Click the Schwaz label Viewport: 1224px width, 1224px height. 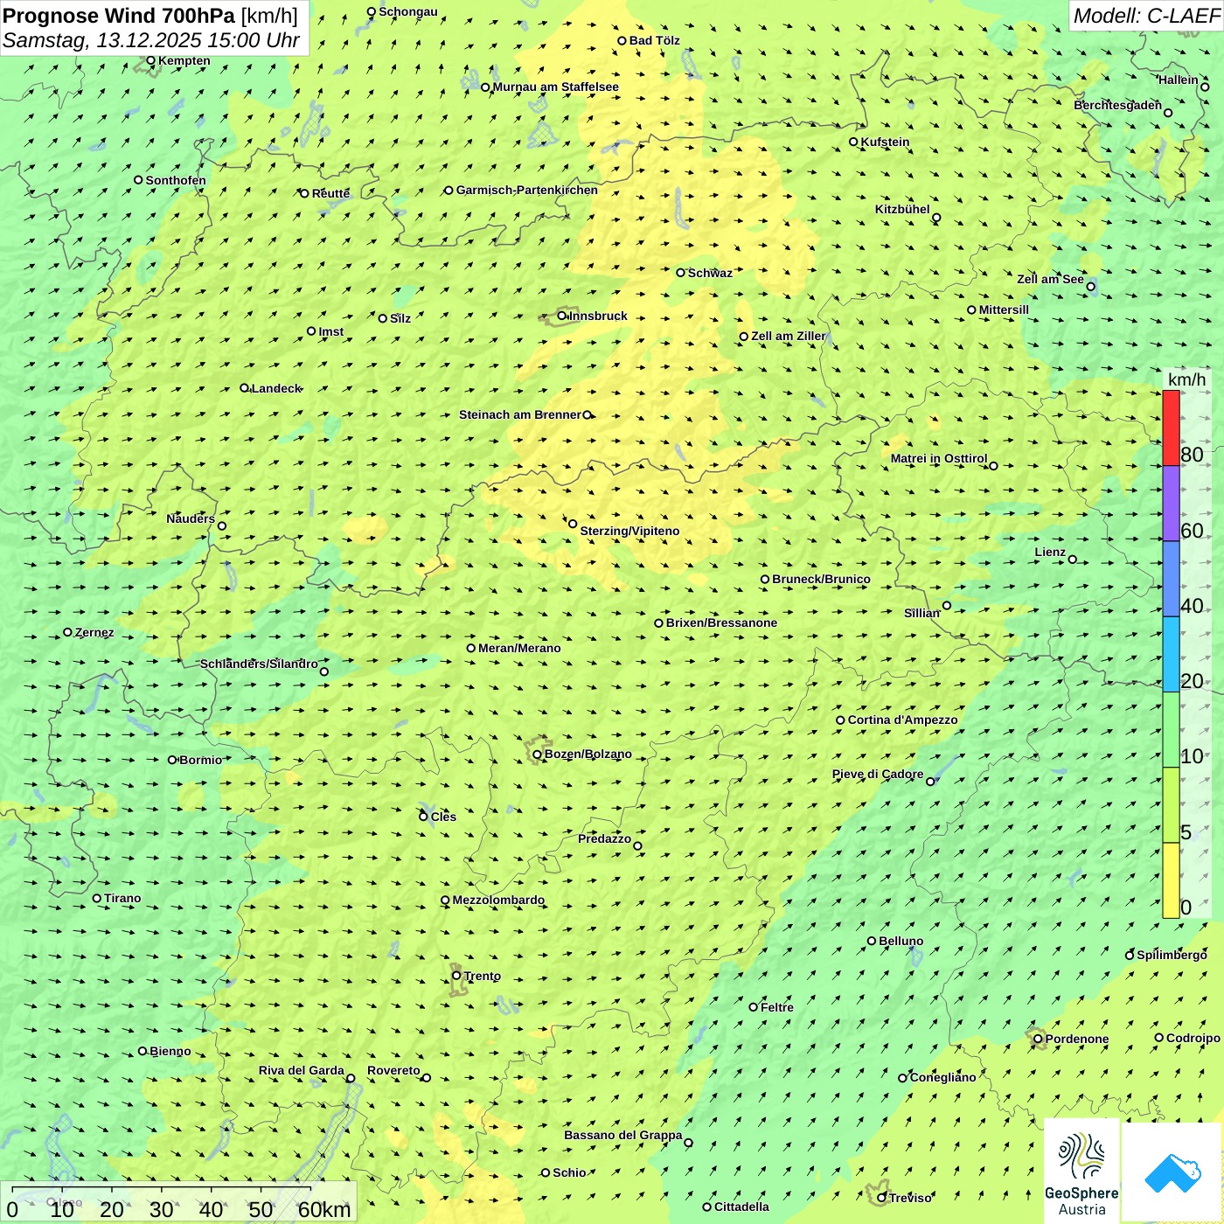pyautogui.click(x=710, y=273)
